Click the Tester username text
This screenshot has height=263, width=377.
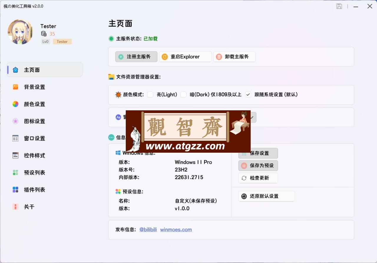tap(48, 26)
